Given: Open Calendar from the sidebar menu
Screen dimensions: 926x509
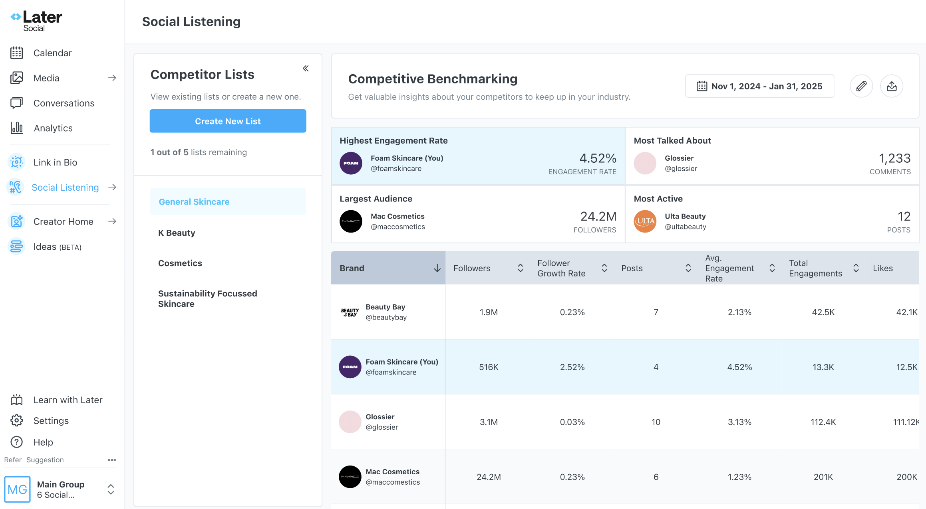Looking at the screenshot, I should [52, 53].
